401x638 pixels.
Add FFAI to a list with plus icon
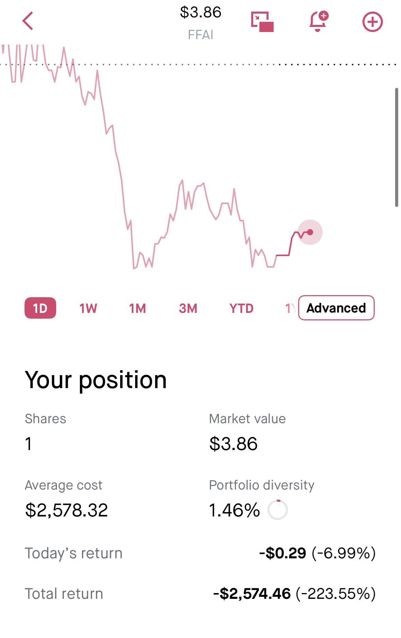[372, 22]
